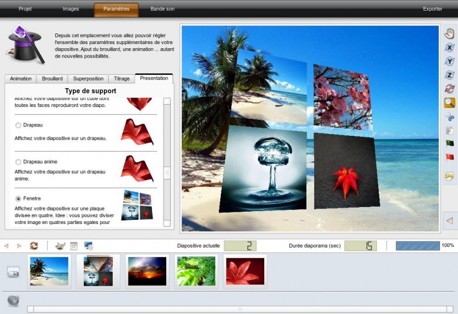Click the "Type de support" heading

pyautogui.click(x=90, y=91)
